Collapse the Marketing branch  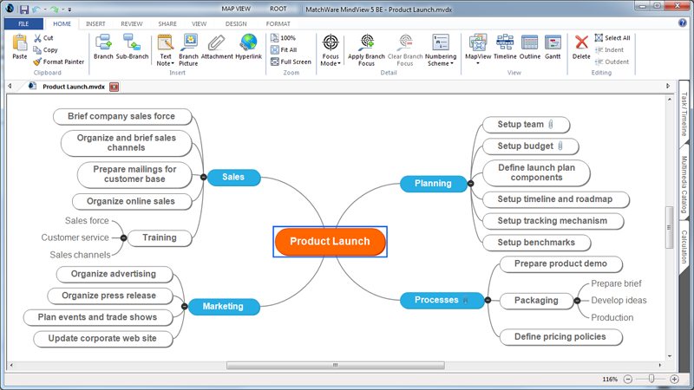185,306
